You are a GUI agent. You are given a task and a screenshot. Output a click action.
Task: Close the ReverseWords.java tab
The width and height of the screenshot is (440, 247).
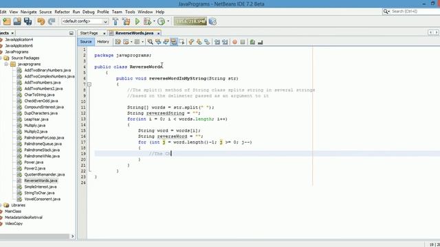[158, 34]
